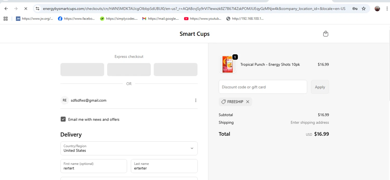Open Chrome three-dot menu
This screenshot has height=180, width=390.
[387, 9]
